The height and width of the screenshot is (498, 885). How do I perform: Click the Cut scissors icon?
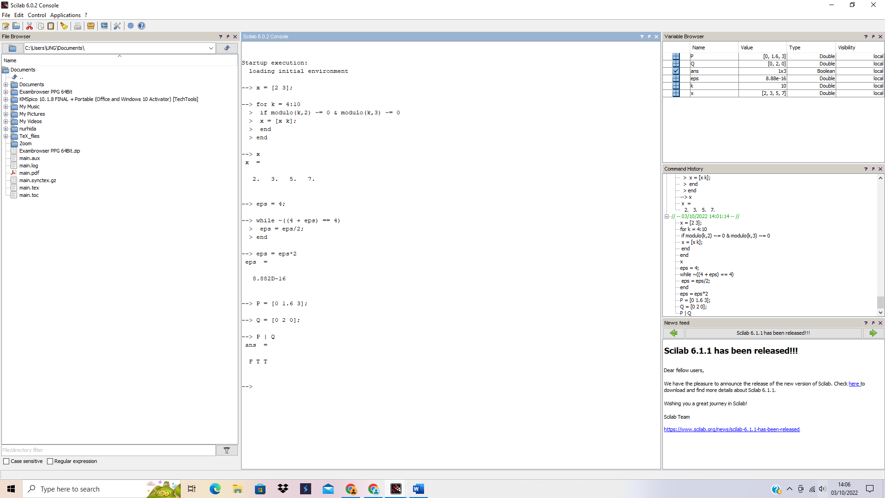29,26
